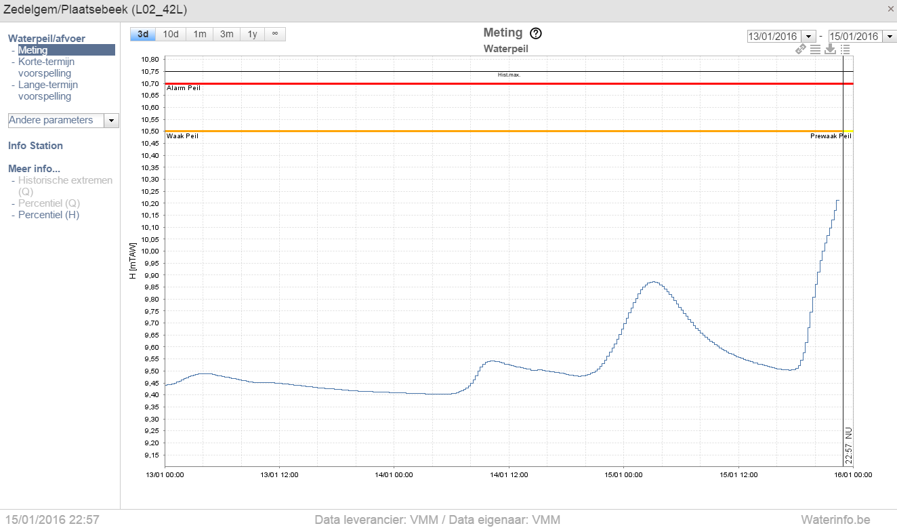Click the 10,00 y-axis value
Image resolution: width=897 pixels, height=530 pixels.
pos(150,251)
